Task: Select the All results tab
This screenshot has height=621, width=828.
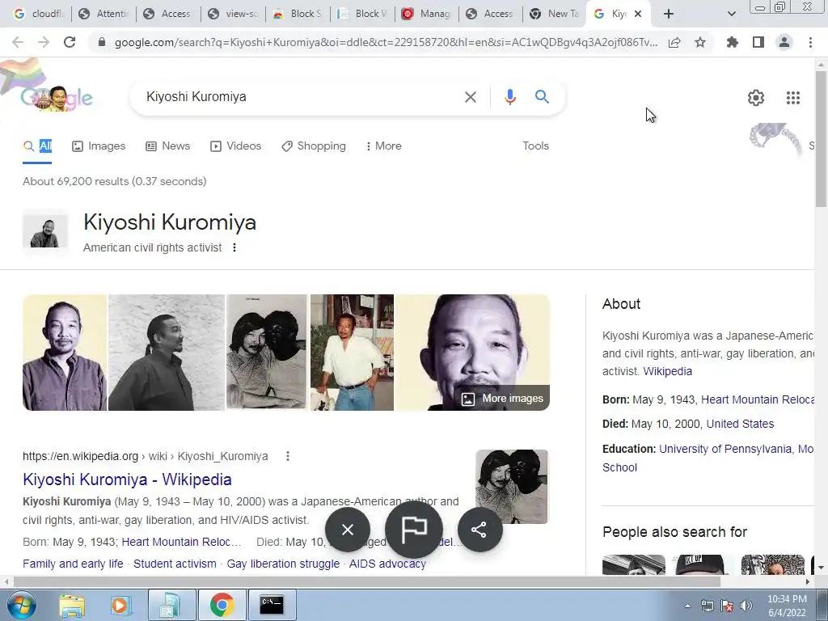Action: tap(37, 146)
